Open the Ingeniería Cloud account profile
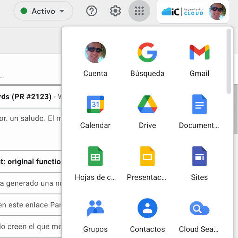 (193, 12)
